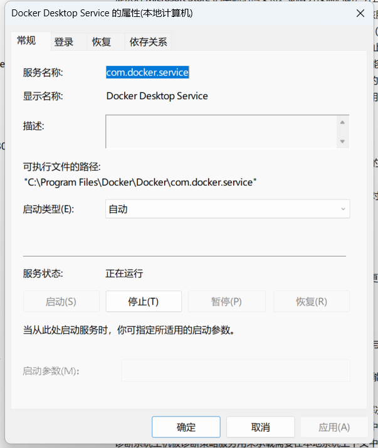Confirm with the 确定 button
The height and width of the screenshot is (448, 378).
(x=186, y=427)
